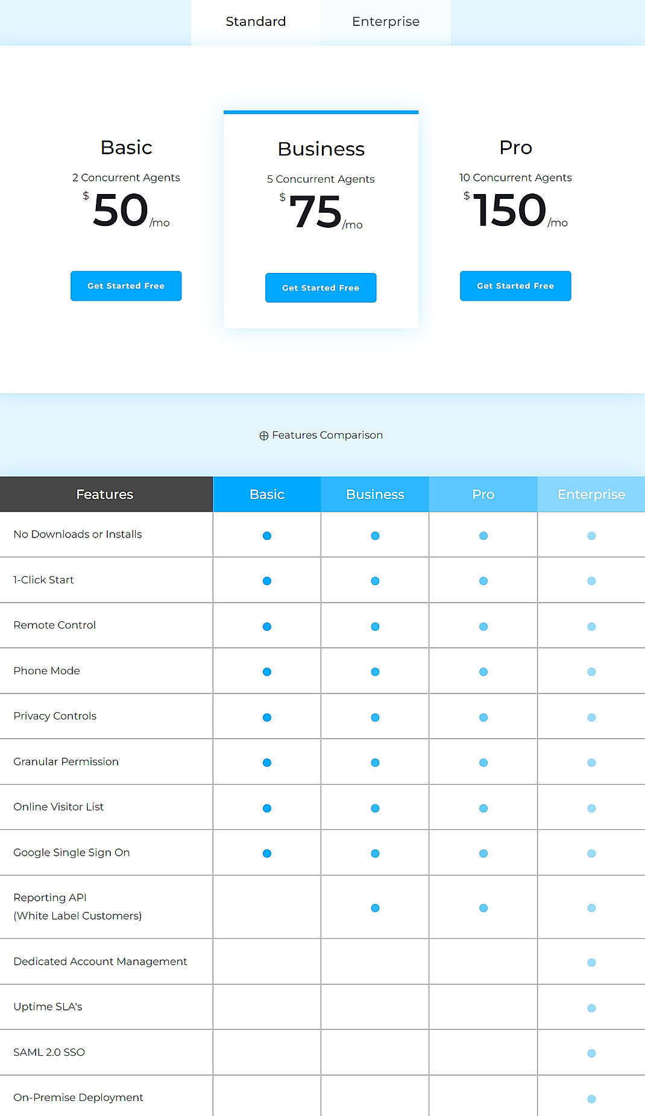Click Pro dot for Granular Permission
This screenshot has height=1116, width=645.
pos(483,763)
